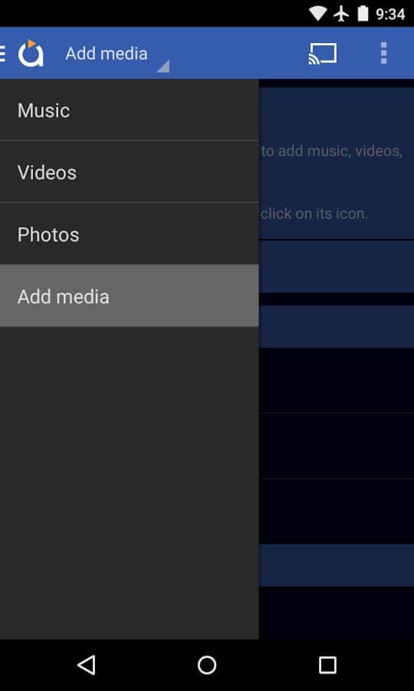
Task: Click the app logo in the header
Action: 31,53
